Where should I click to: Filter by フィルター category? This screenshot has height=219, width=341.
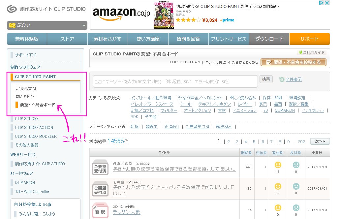169,110
